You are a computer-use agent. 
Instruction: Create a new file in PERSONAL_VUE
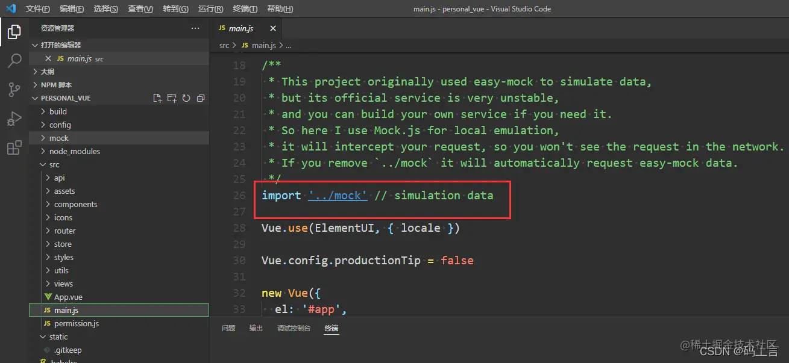pos(157,98)
